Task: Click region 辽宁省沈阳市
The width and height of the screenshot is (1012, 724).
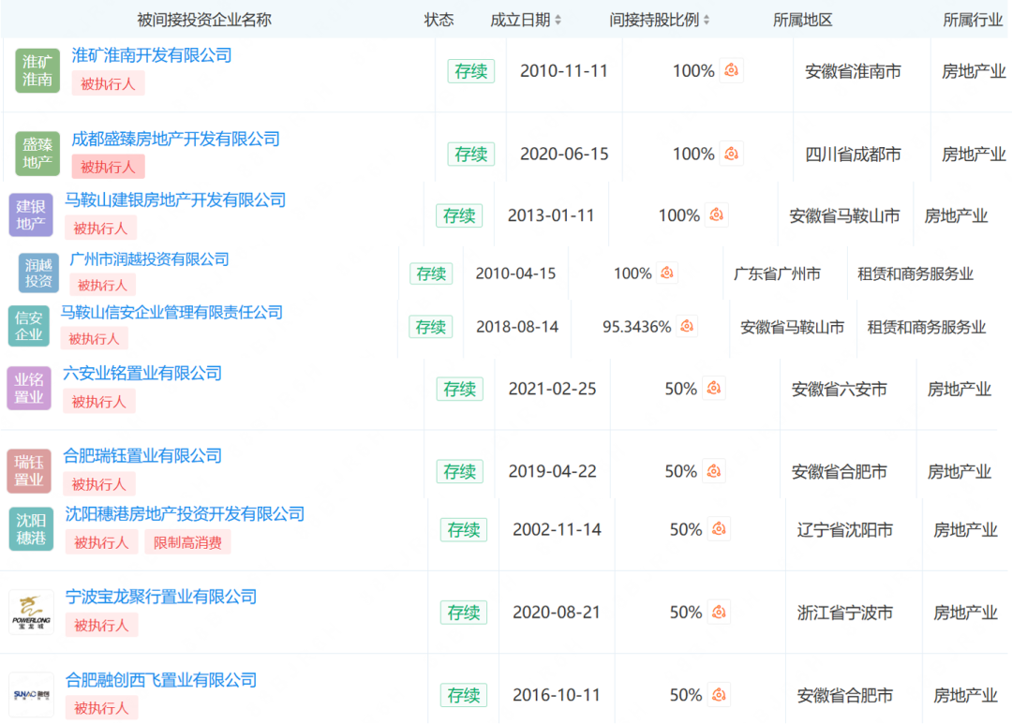Action: 845,530
